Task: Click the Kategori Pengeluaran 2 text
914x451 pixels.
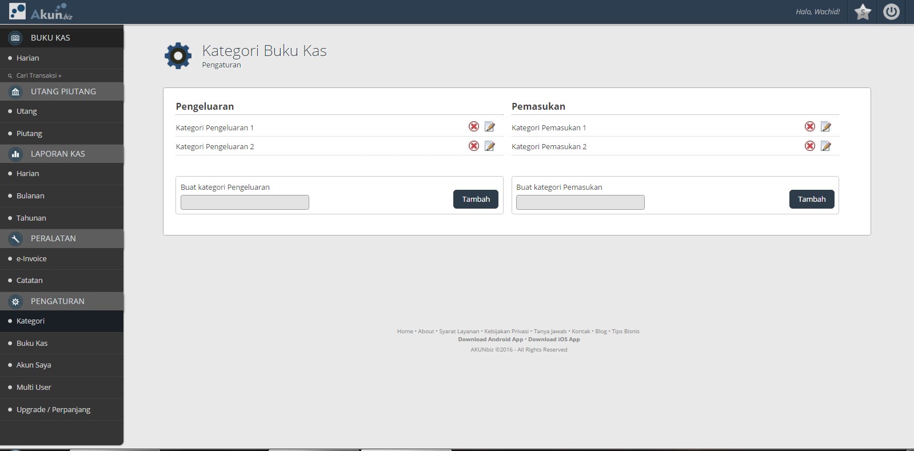Action: tap(215, 147)
